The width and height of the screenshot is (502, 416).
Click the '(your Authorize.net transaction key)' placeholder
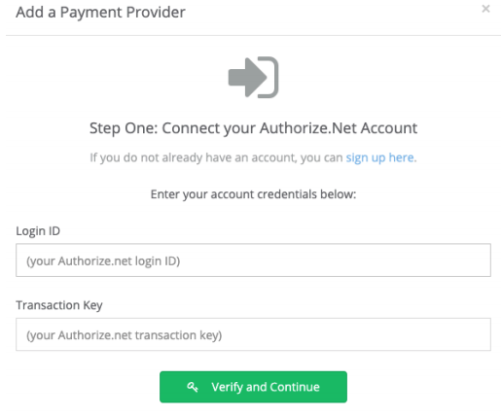pos(125,335)
